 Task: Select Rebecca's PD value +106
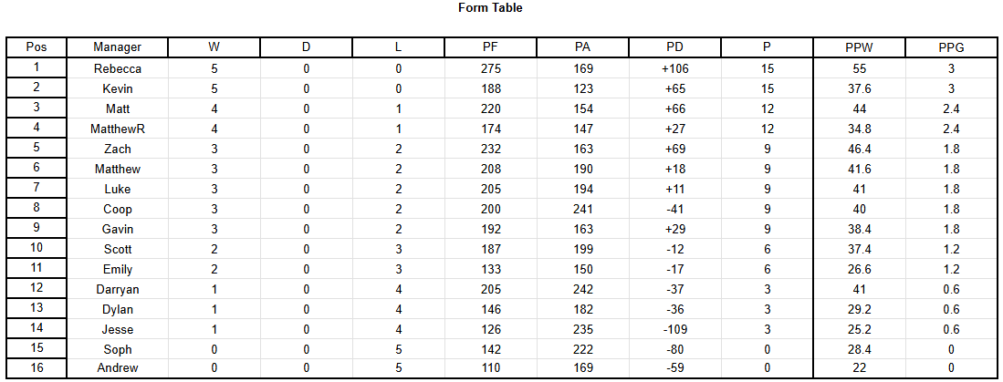(674, 68)
